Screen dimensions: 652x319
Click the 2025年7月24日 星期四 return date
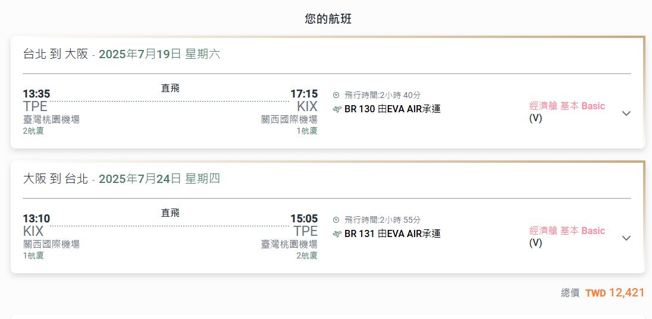pos(159,179)
